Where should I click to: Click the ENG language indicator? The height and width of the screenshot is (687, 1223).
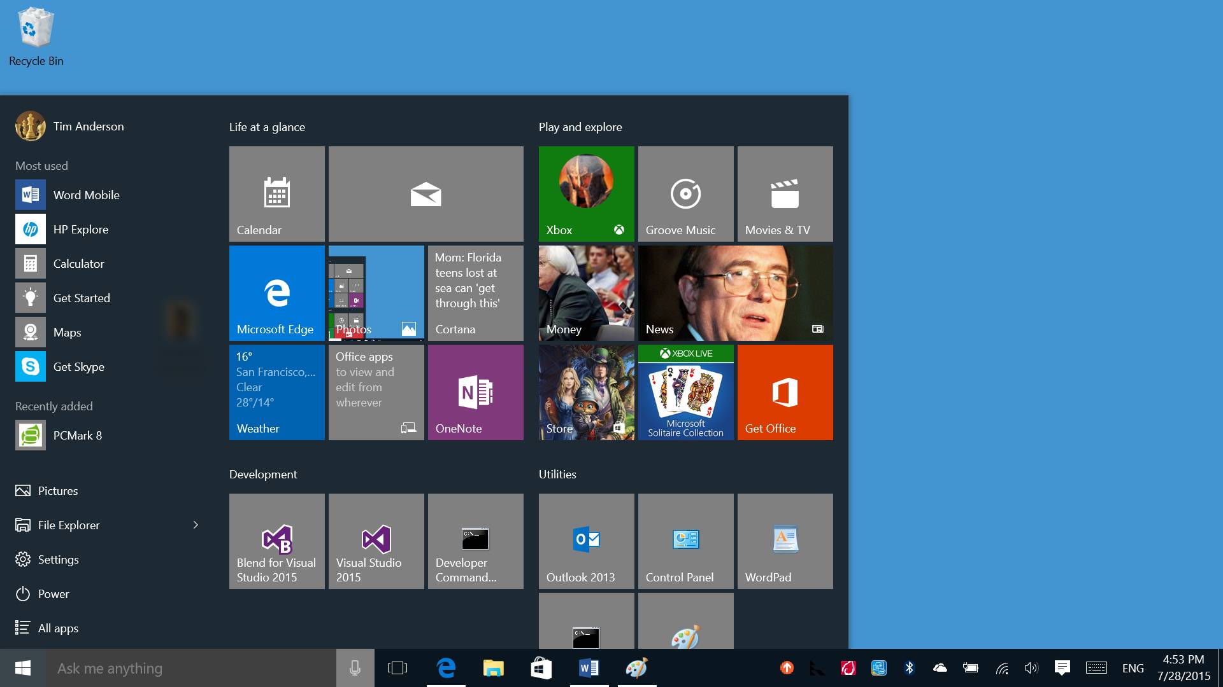(1133, 668)
